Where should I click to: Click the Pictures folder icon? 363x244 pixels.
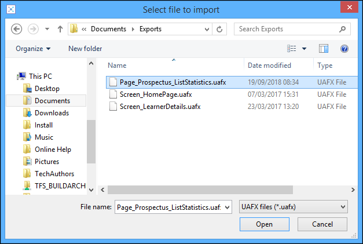click(27, 162)
